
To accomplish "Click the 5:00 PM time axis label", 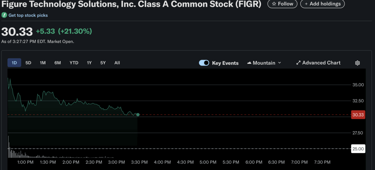I will [x=208, y=162].
